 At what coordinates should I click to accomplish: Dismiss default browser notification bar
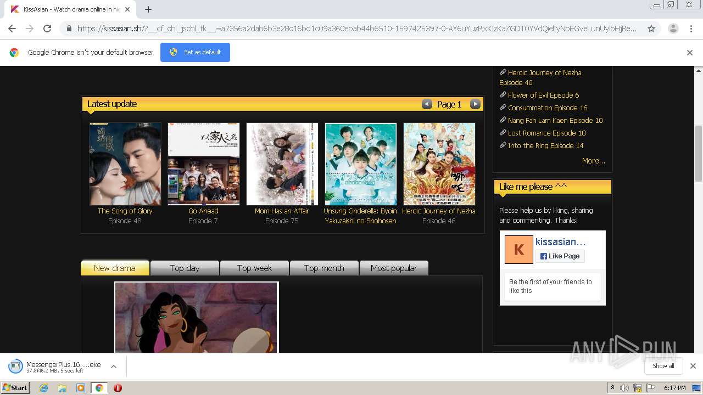point(690,53)
